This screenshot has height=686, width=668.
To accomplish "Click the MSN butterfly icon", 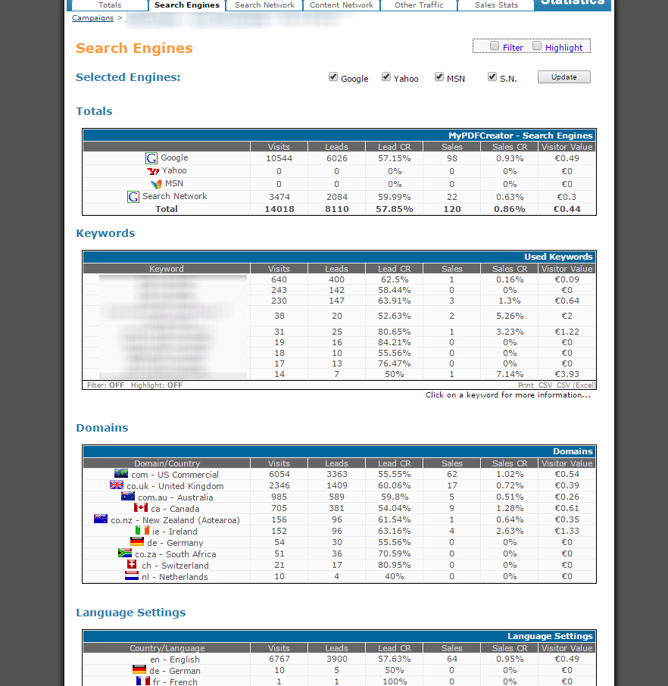I will pyautogui.click(x=155, y=184).
